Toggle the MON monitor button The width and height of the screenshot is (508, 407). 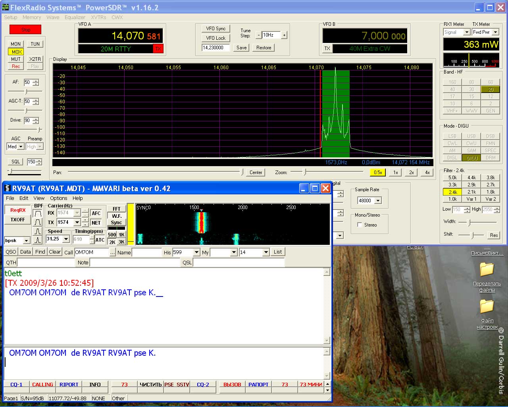pos(16,44)
